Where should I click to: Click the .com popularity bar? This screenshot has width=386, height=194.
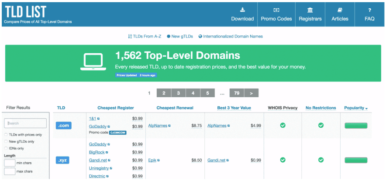point(355,126)
